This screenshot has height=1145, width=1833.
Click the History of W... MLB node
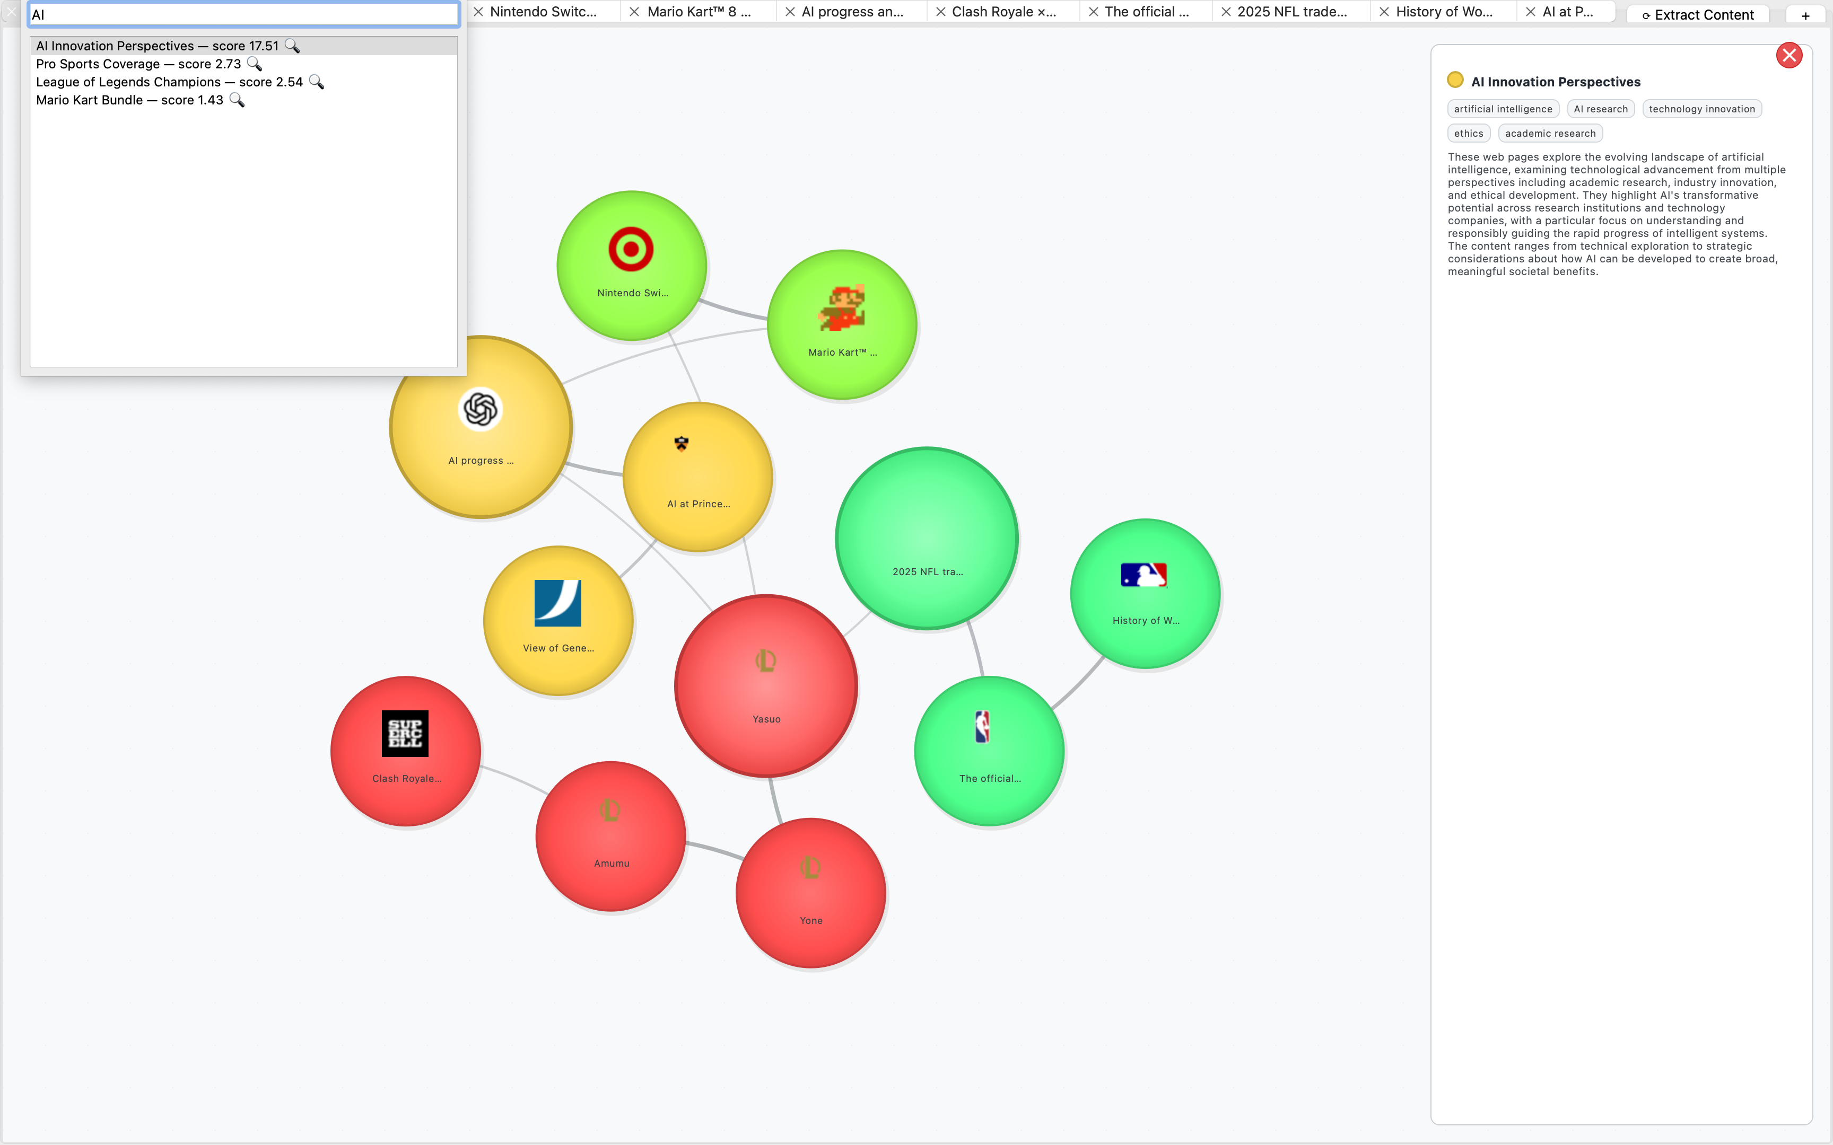(x=1145, y=593)
